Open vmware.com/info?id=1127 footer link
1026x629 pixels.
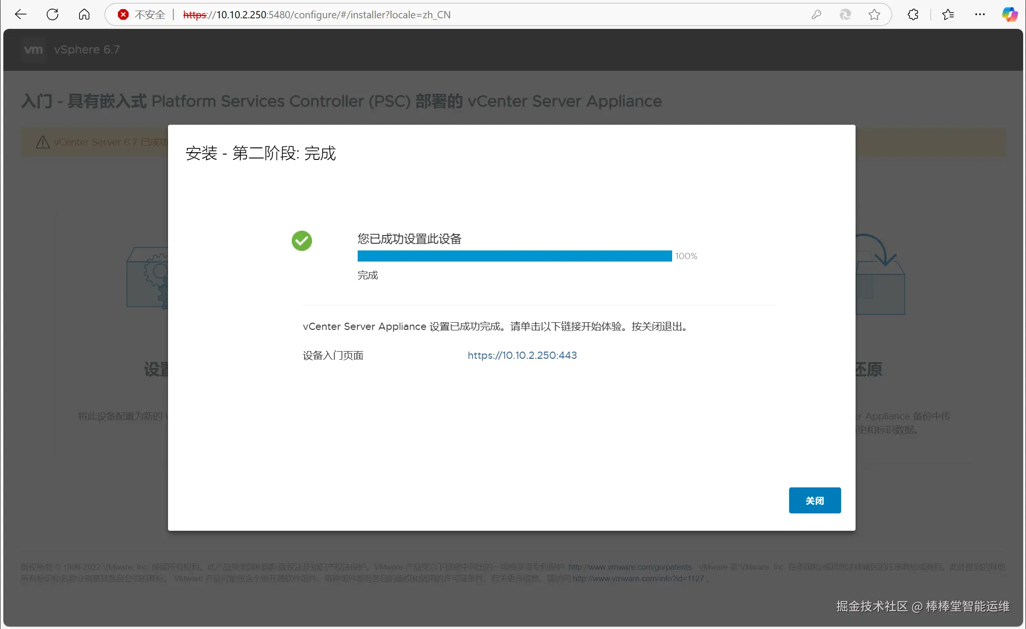(x=638, y=578)
